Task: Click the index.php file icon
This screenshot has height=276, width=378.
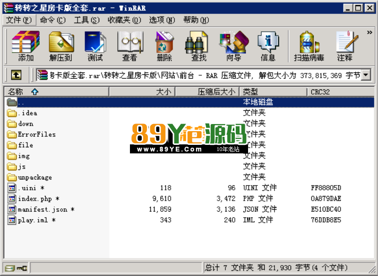Action: coord(12,199)
